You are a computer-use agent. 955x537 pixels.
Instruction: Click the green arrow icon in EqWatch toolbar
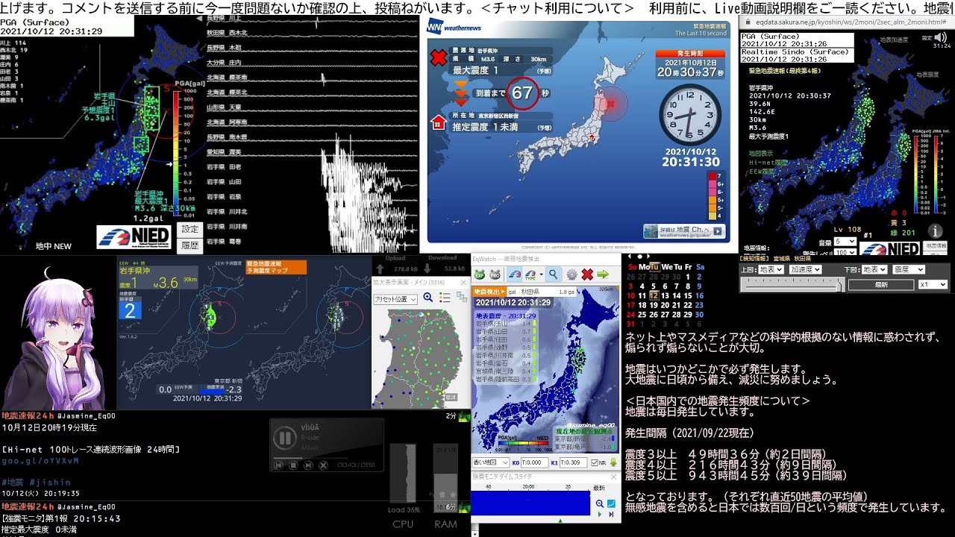[603, 274]
